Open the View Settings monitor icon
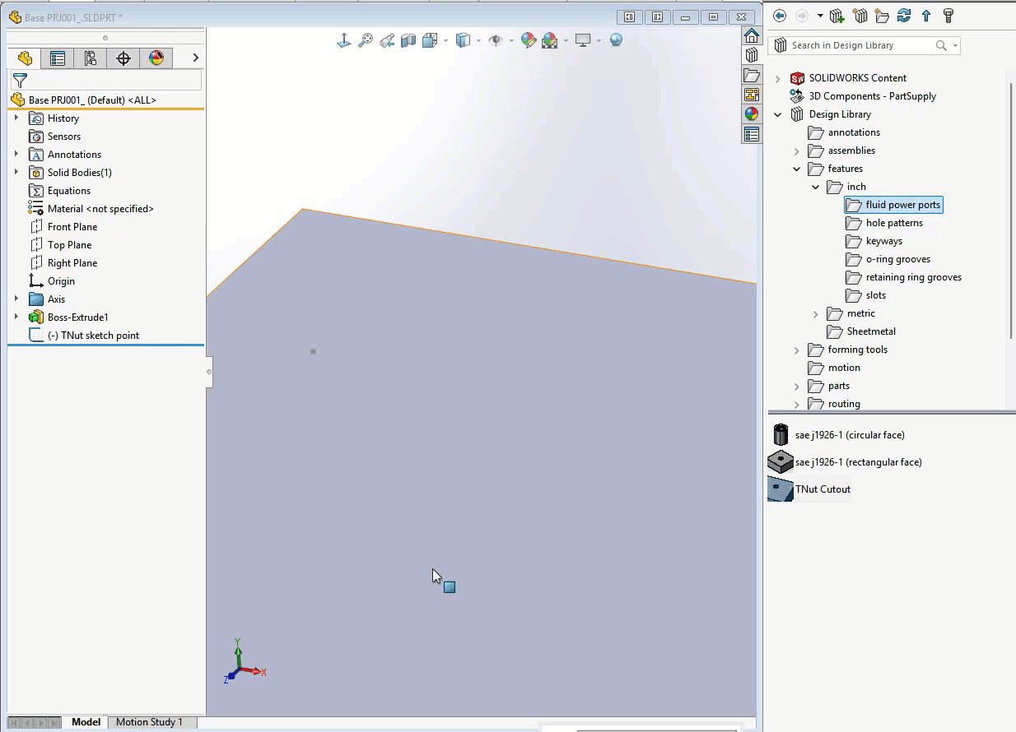The image size is (1016, 732). (583, 40)
